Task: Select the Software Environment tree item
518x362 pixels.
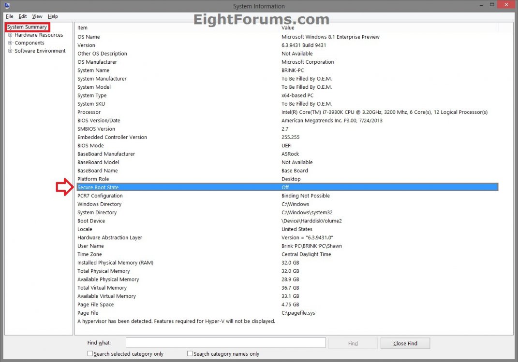Action: [40, 51]
